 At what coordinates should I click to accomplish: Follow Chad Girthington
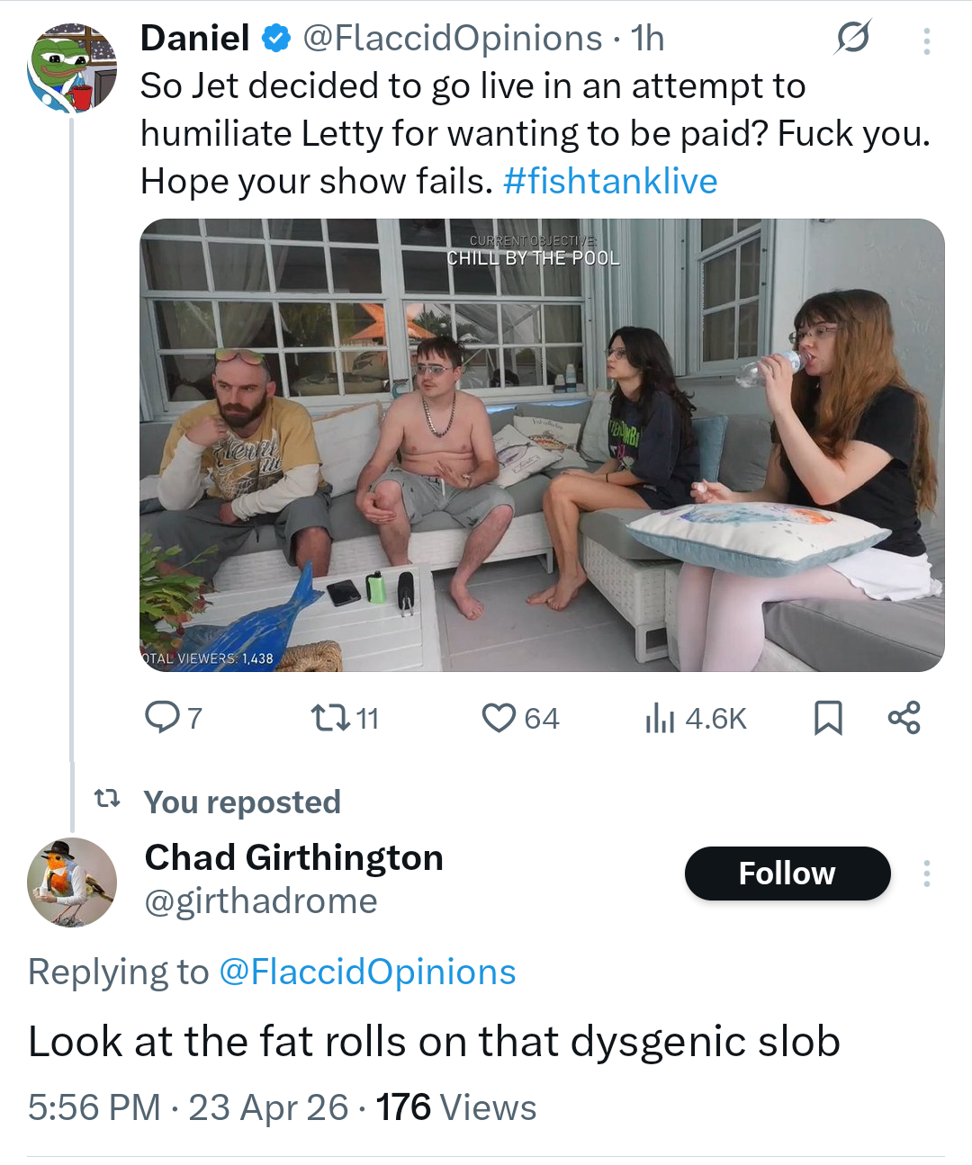pos(787,874)
